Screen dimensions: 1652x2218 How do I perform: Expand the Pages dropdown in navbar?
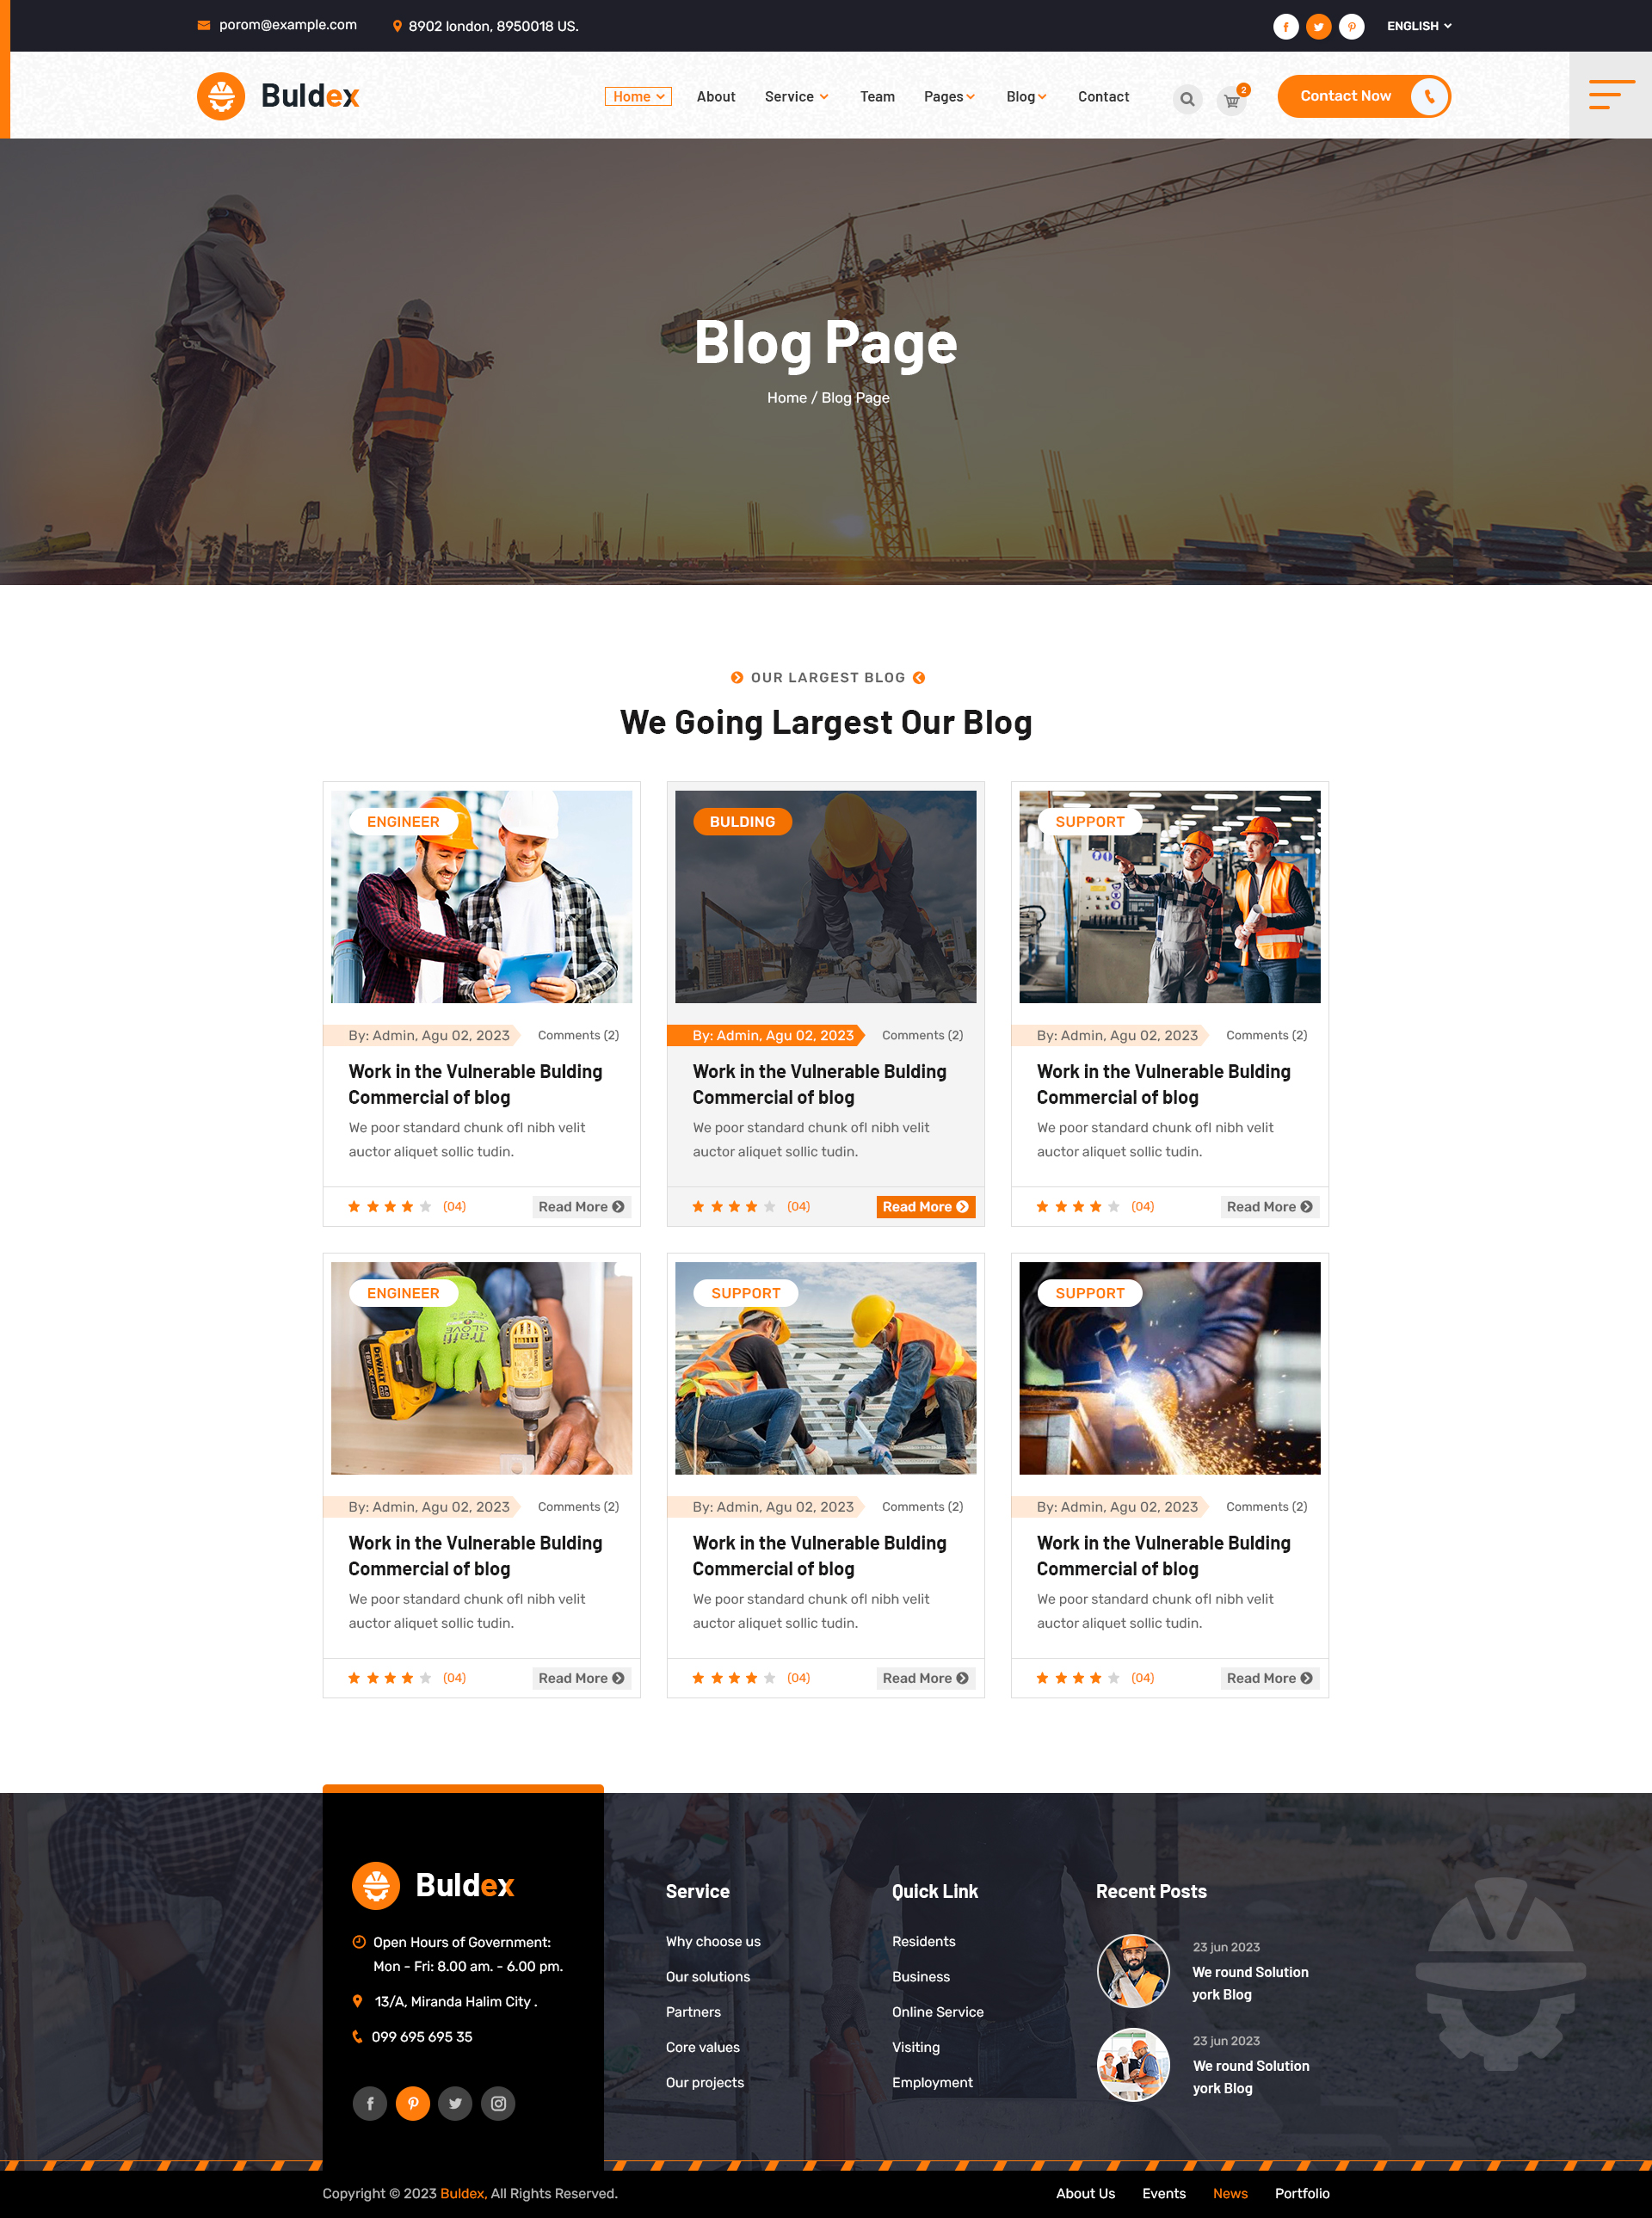point(949,95)
